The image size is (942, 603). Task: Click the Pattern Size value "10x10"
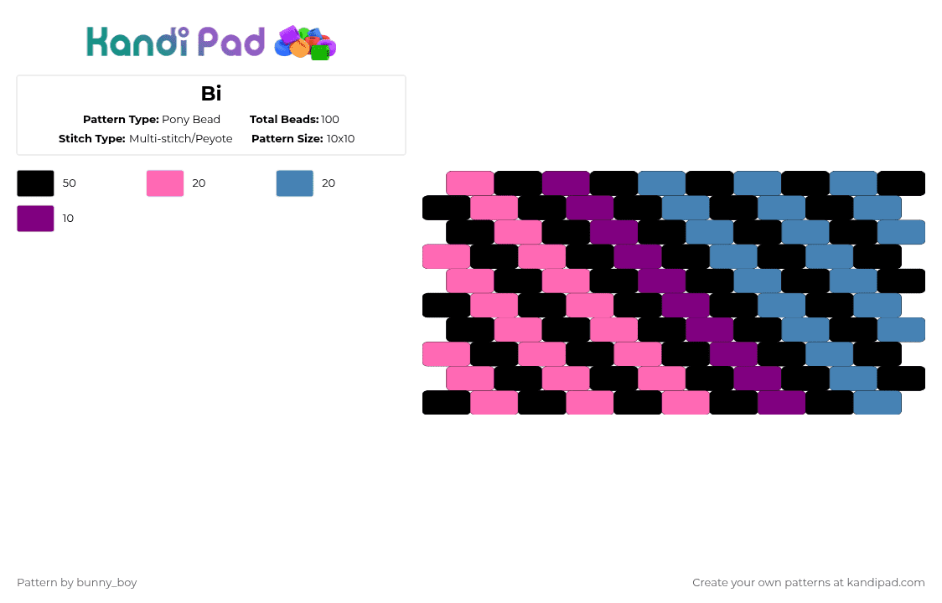point(340,139)
